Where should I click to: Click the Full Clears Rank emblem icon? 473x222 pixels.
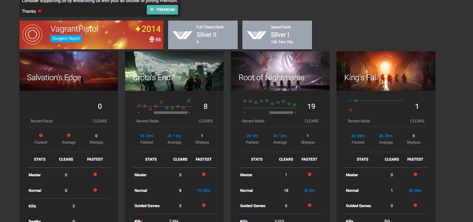click(x=182, y=35)
